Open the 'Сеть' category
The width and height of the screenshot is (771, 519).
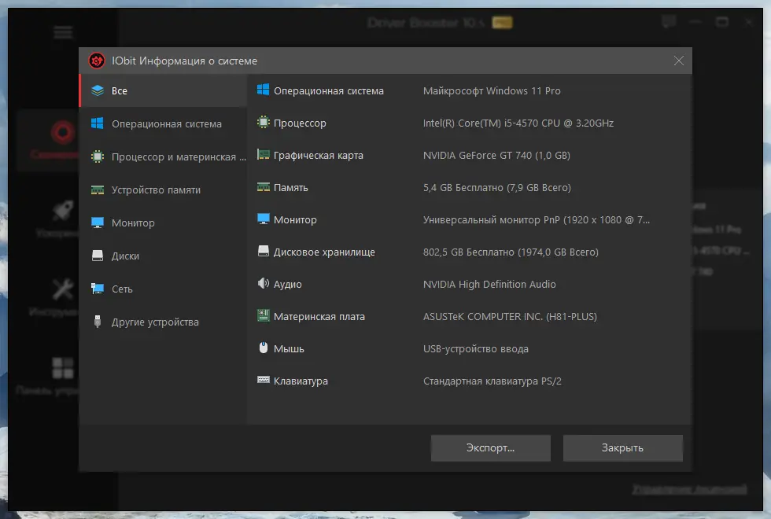point(164,289)
